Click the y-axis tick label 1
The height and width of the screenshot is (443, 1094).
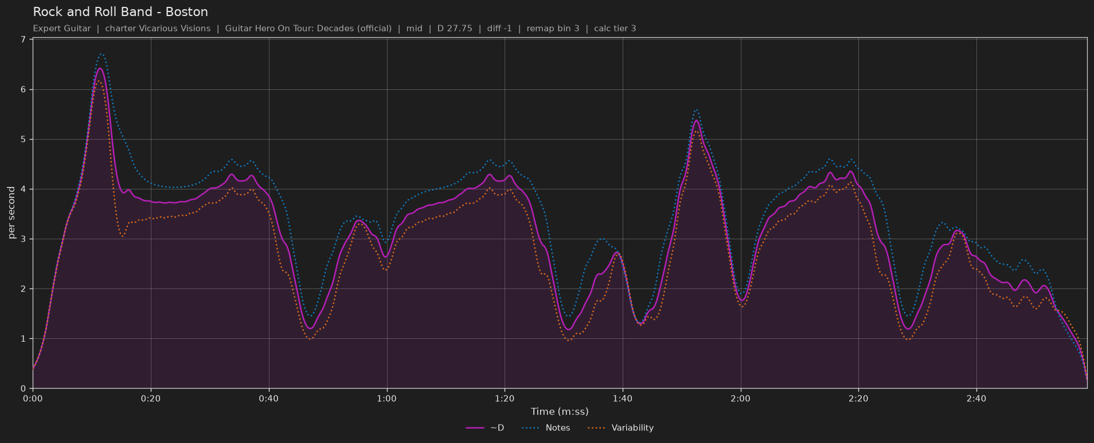click(x=23, y=339)
